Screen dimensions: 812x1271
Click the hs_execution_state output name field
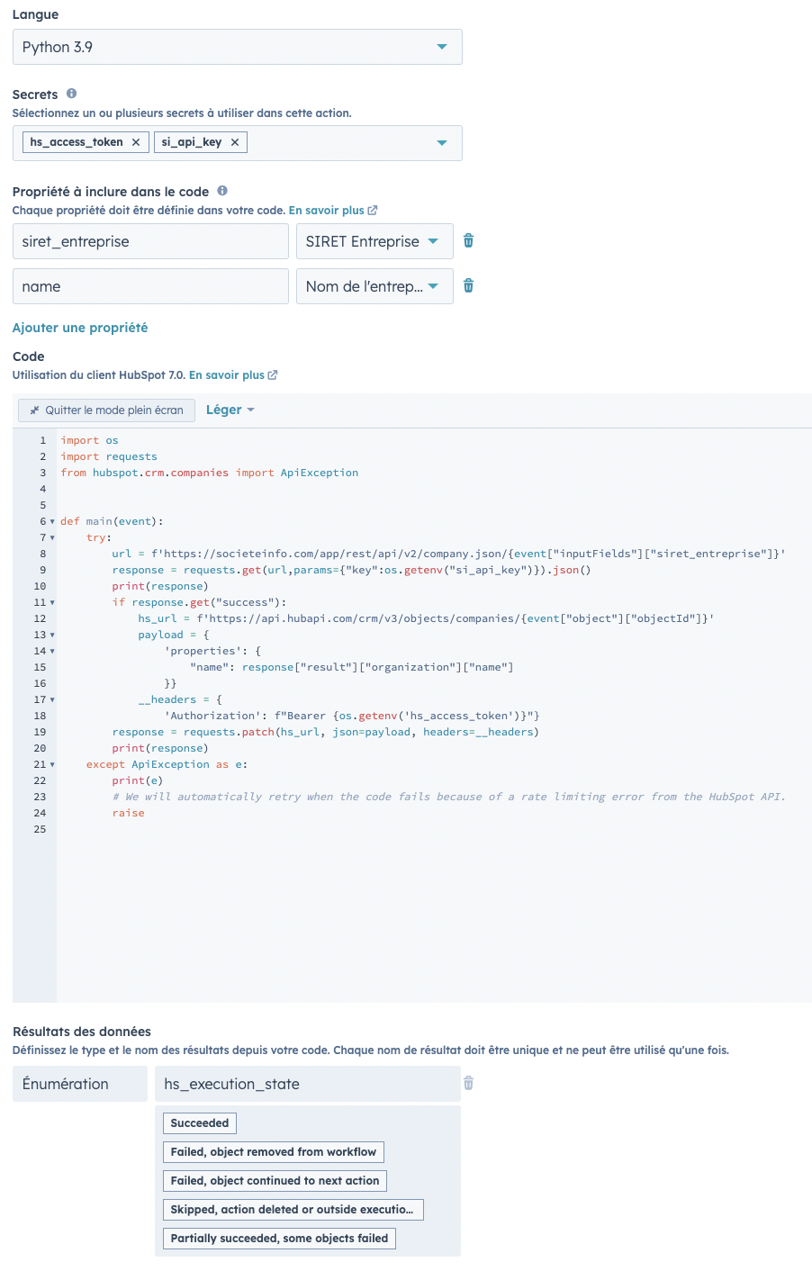308,1084
